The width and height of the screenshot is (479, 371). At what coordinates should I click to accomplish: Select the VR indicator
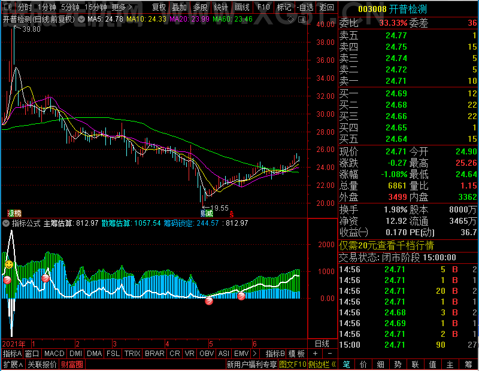point(189,354)
